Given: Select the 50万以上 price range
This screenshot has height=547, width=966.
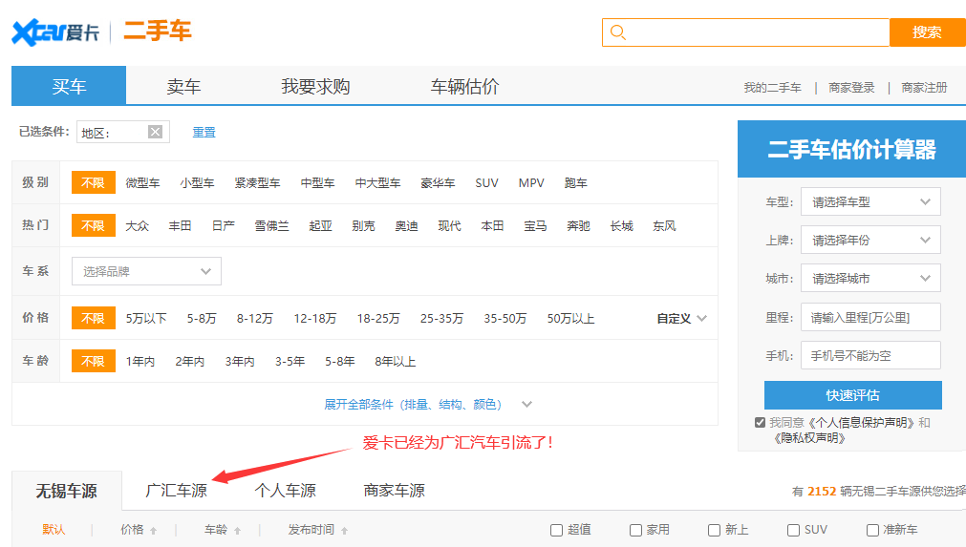Looking at the screenshot, I should point(571,318).
